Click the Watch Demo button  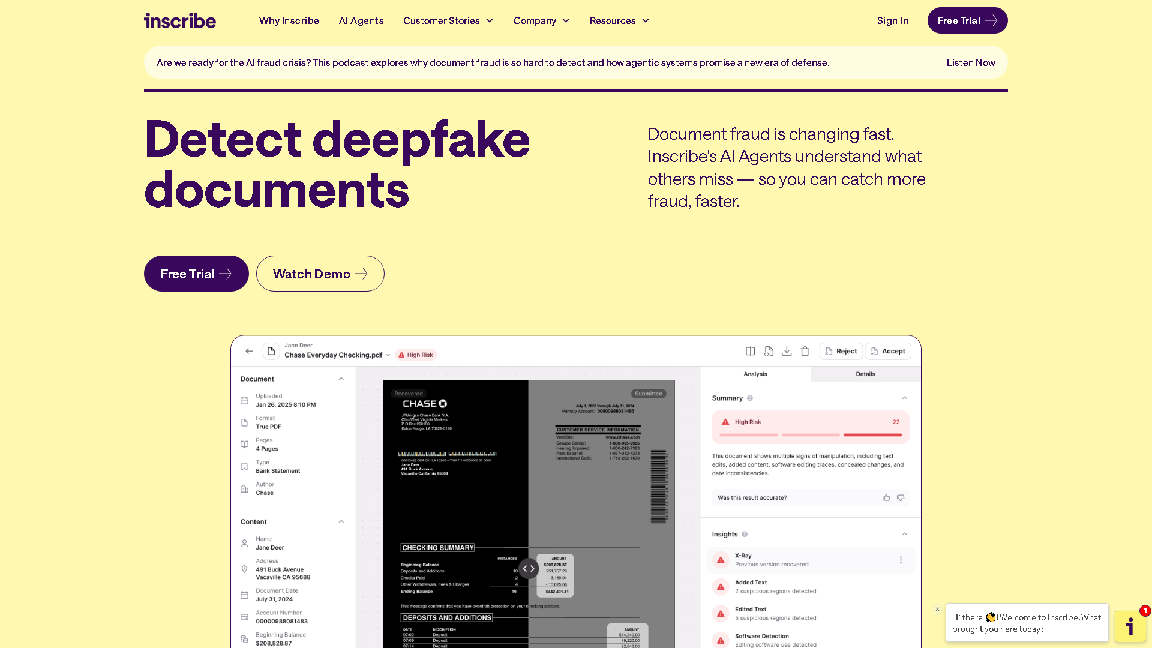320,274
